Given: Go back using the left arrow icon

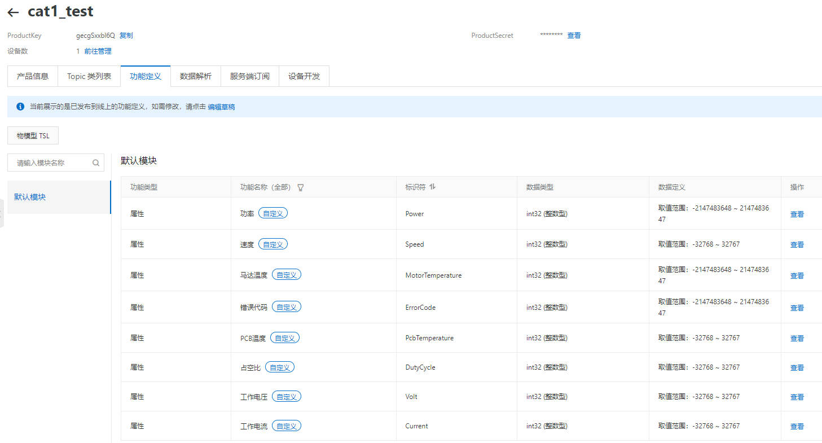Looking at the screenshot, I should (x=13, y=12).
